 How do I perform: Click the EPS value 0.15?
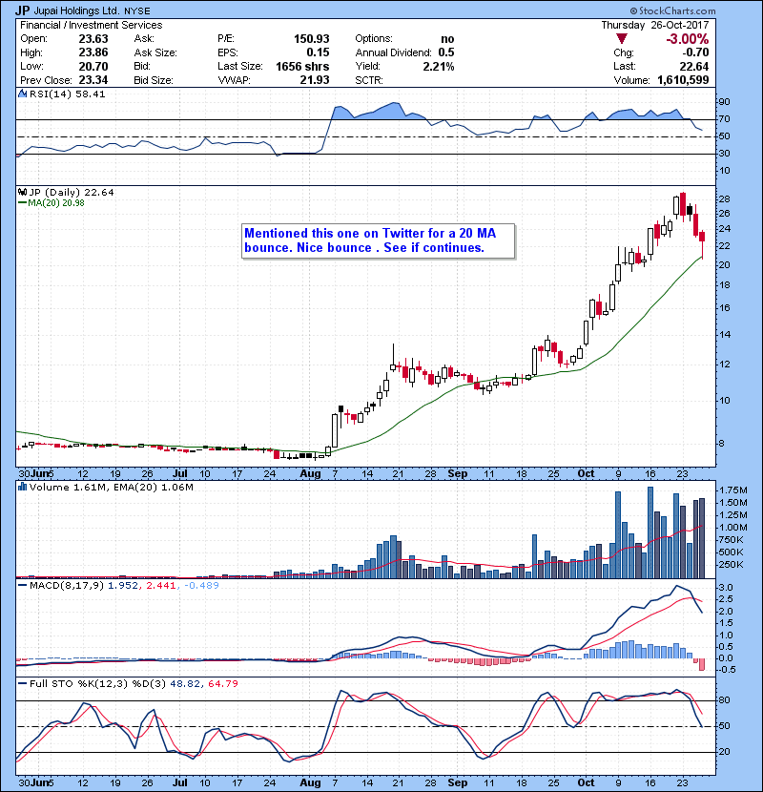[x=319, y=52]
